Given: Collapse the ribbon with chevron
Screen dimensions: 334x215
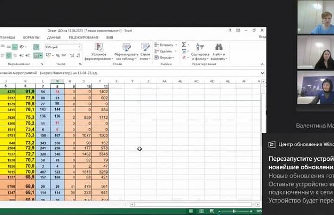Looking at the screenshot, I should (262, 64).
